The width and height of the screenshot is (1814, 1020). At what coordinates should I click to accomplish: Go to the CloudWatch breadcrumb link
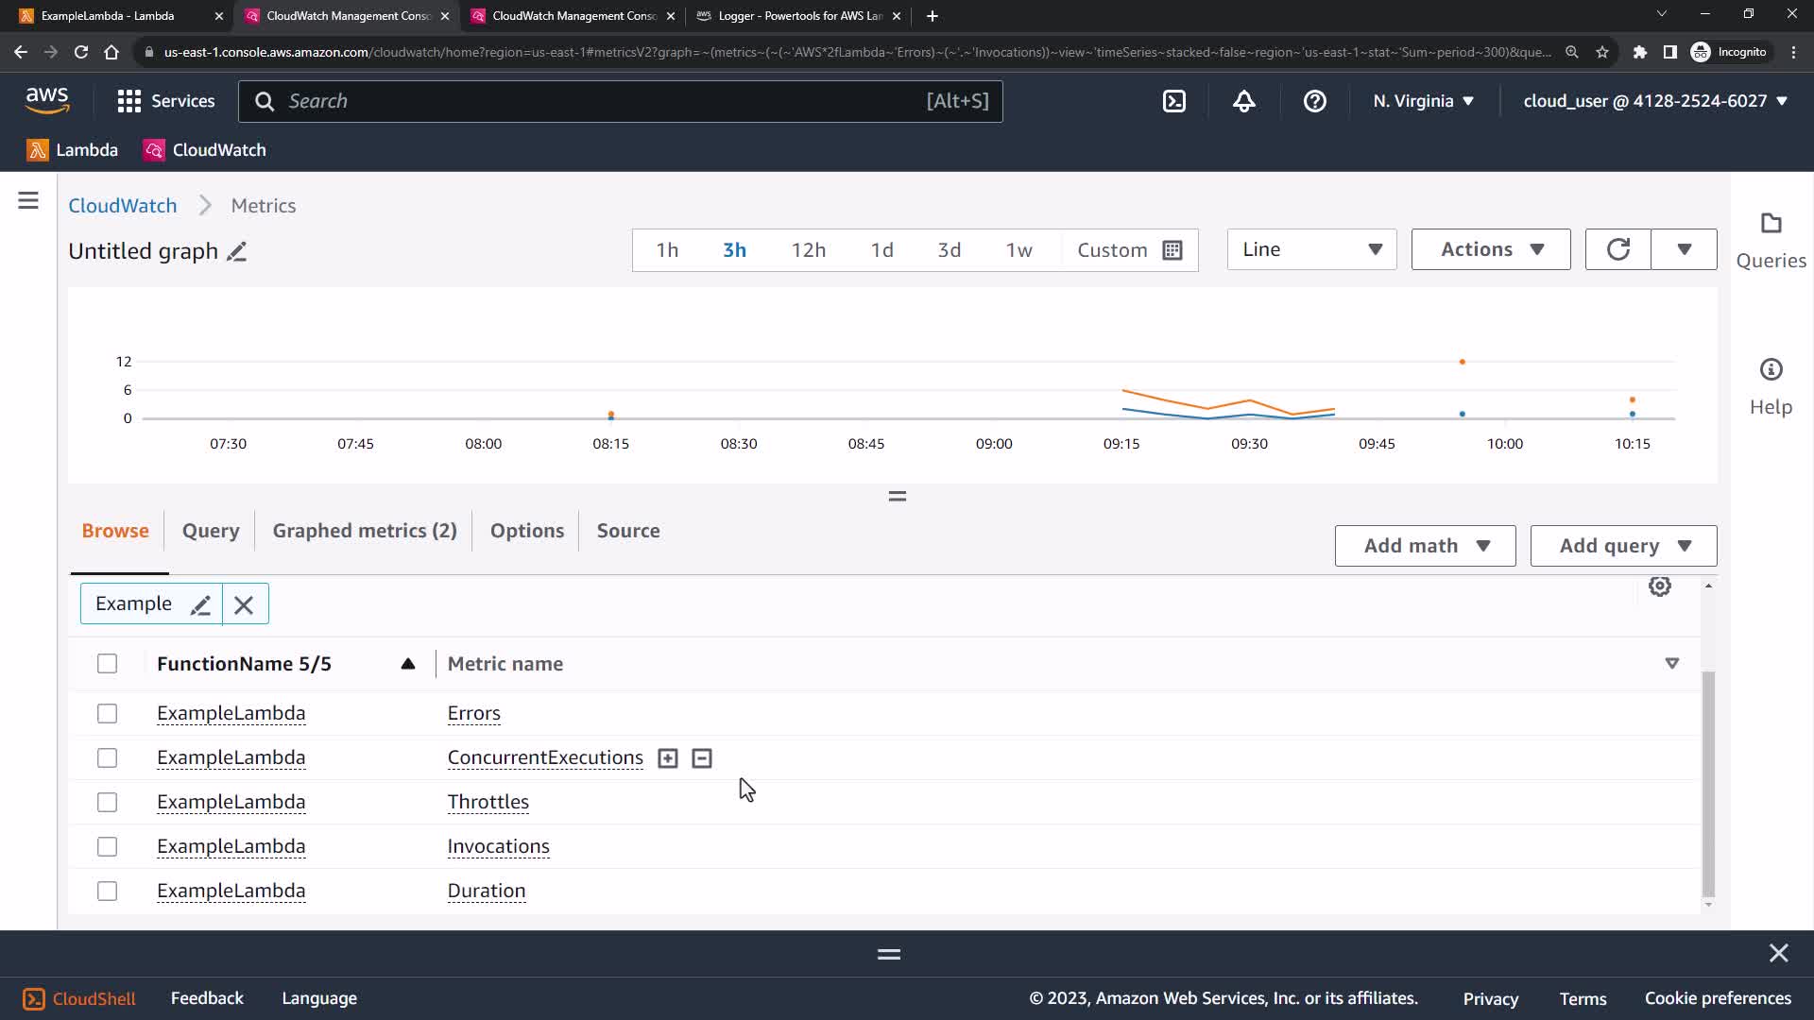point(123,206)
